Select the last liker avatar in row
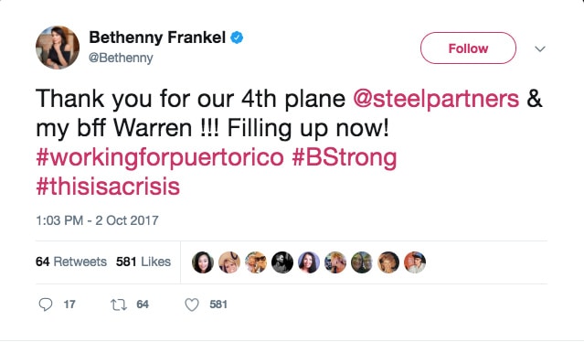Image resolution: width=584 pixels, height=342 pixels. point(415,262)
